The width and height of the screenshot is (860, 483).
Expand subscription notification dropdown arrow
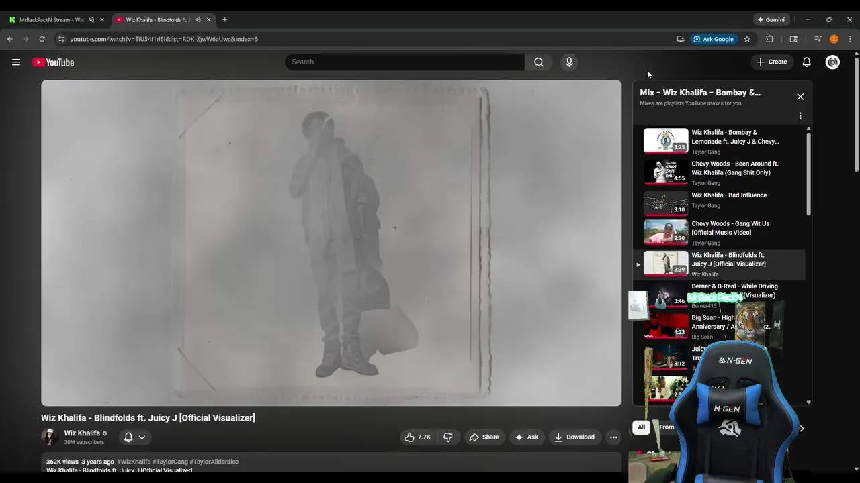(x=142, y=437)
